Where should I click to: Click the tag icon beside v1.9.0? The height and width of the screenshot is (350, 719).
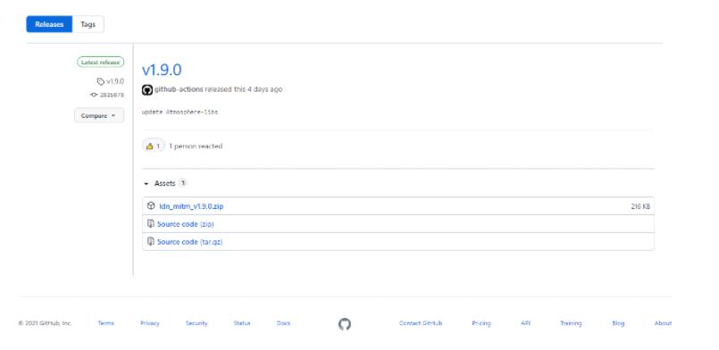coord(100,81)
